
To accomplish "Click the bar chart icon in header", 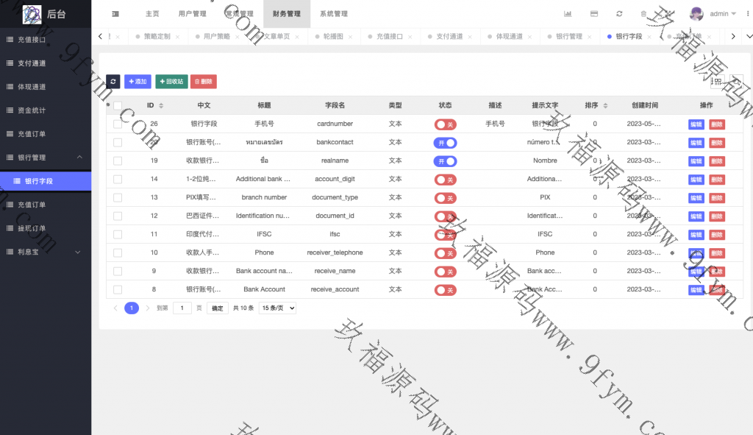I will coord(568,14).
